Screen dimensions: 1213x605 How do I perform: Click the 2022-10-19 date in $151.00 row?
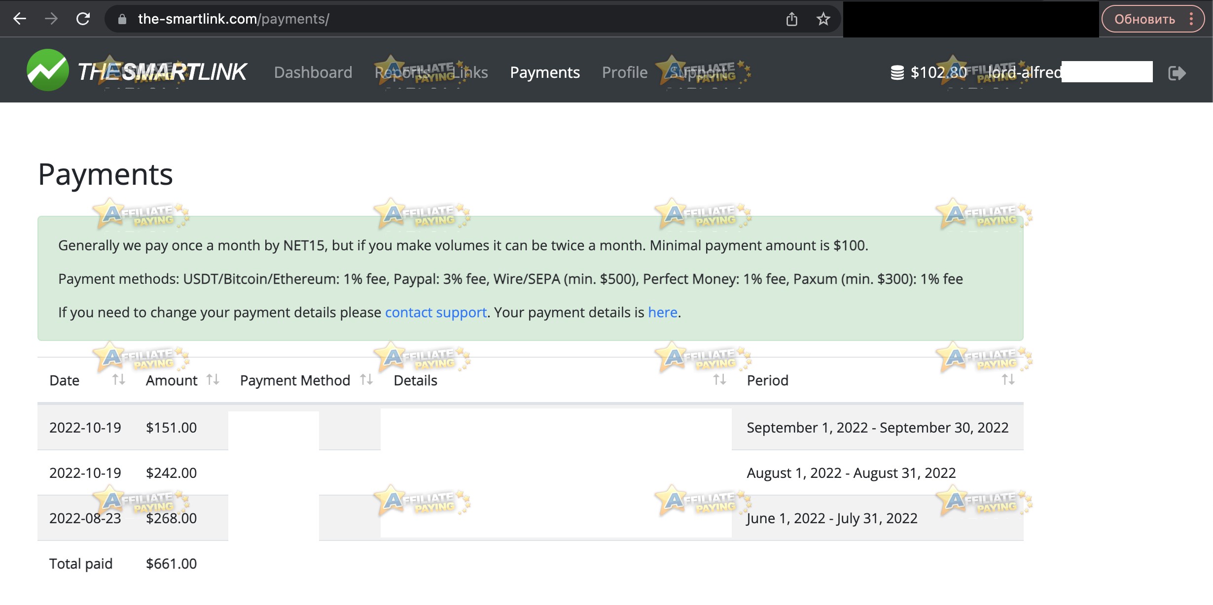click(x=85, y=428)
